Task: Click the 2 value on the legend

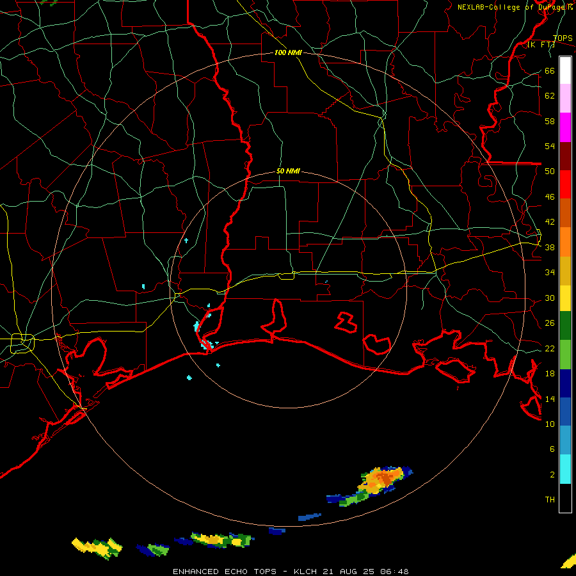Action: 552,475
